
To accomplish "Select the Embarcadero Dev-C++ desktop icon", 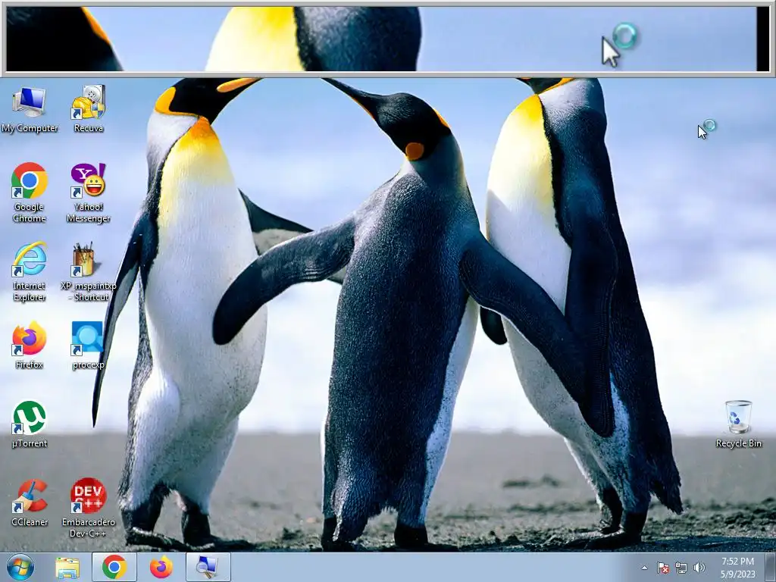I will tap(88, 508).
